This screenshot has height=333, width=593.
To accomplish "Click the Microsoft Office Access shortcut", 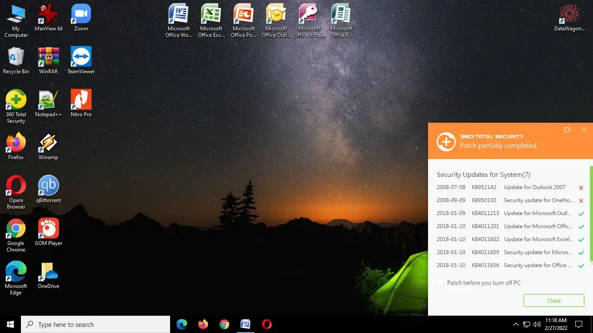I will coord(309,20).
